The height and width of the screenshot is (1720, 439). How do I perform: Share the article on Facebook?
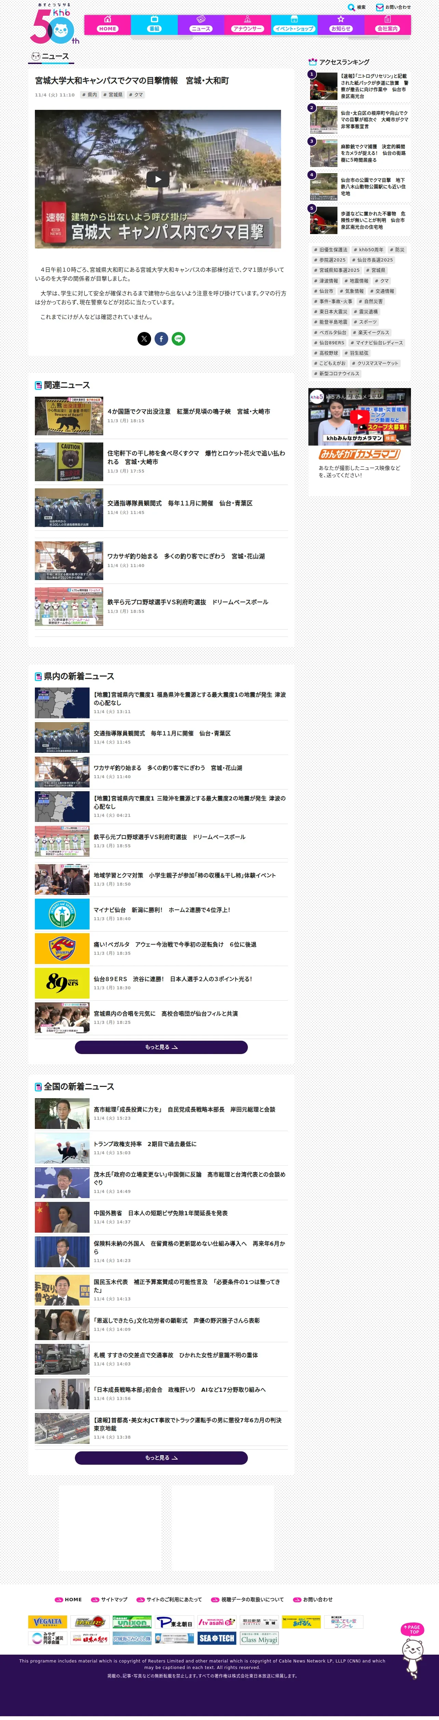[161, 338]
